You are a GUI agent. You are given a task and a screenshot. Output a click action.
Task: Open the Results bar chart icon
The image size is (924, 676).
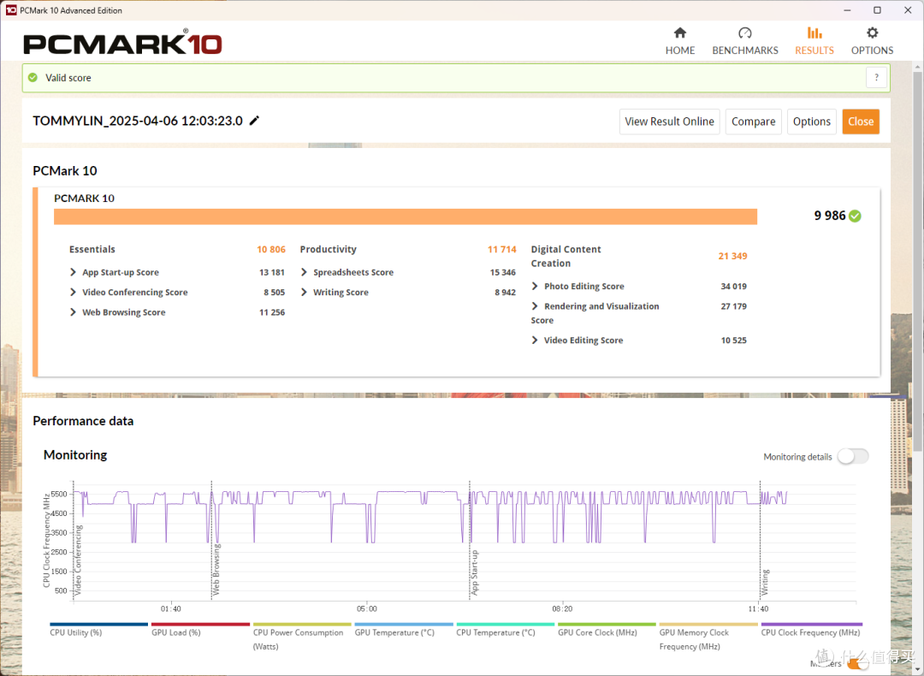pyautogui.click(x=814, y=33)
